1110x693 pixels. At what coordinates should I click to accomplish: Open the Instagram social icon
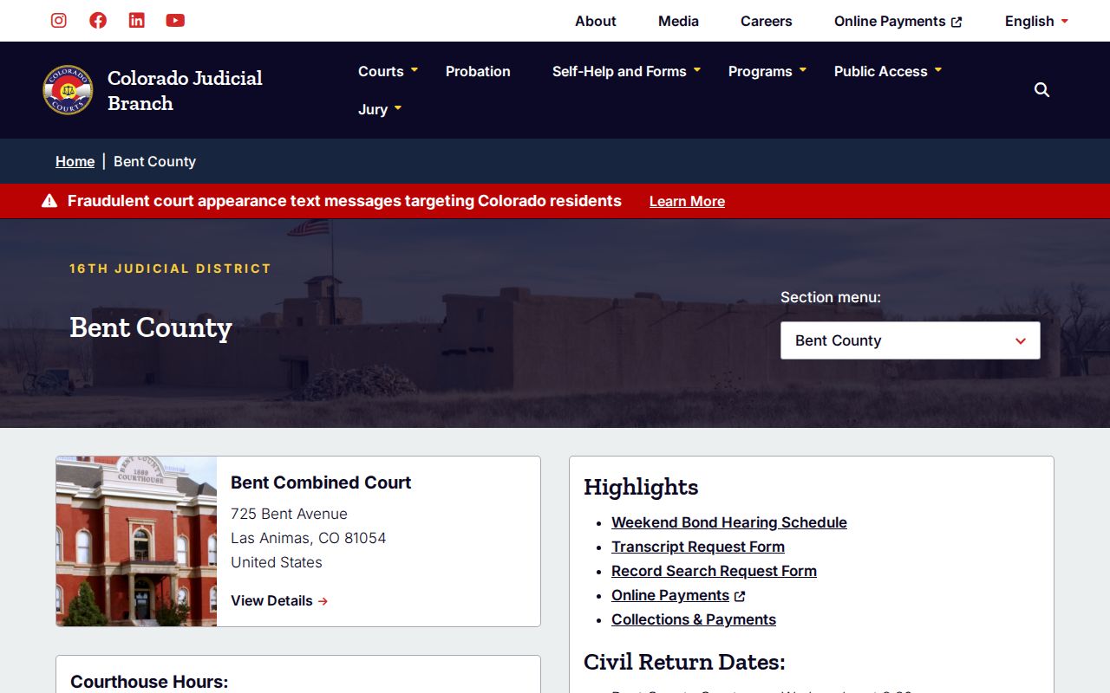click(59, 20)
